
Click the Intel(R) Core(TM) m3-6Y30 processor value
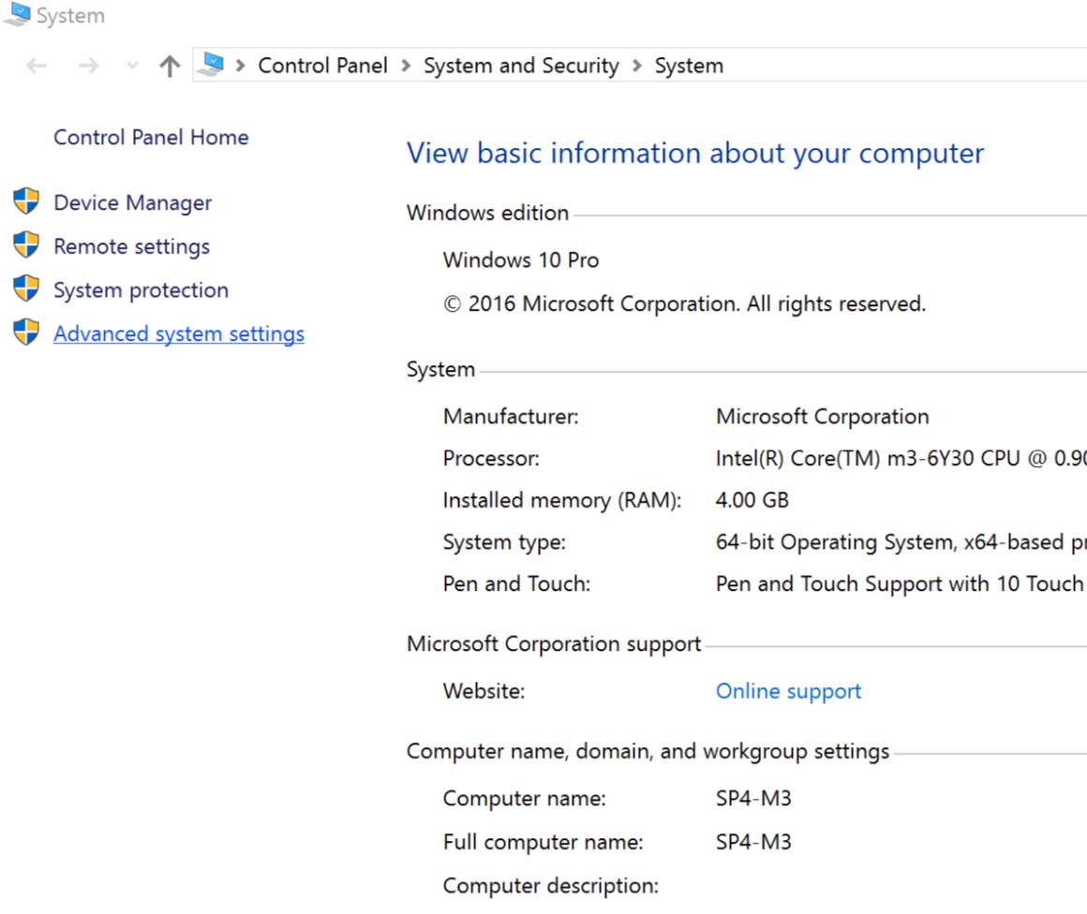pos(901,459)
